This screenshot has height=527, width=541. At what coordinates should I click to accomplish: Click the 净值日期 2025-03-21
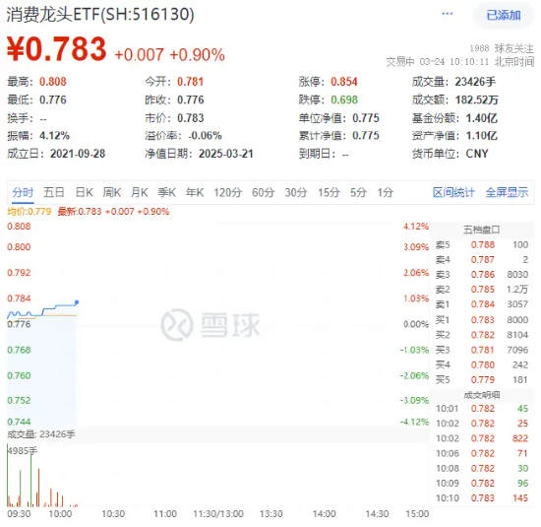225,154
